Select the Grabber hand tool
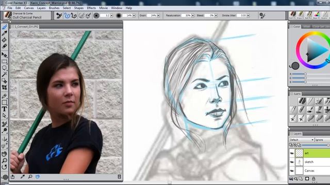 coord(5,154)
